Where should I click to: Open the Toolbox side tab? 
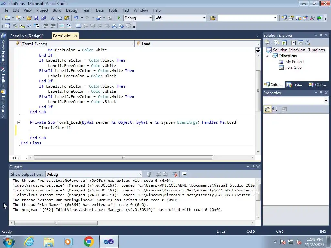[x=3, y=77]
